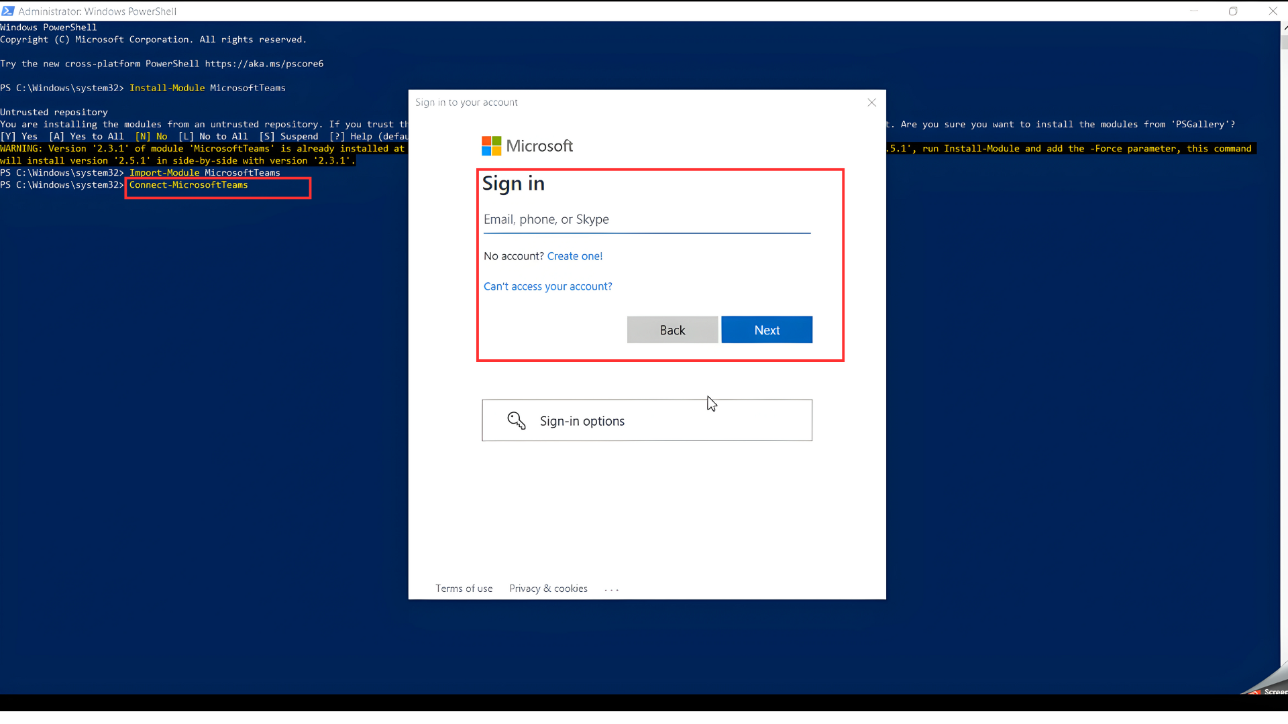
Task: Click the https://aka.ms/pscore6 URL text
Action: coord(264,64)
